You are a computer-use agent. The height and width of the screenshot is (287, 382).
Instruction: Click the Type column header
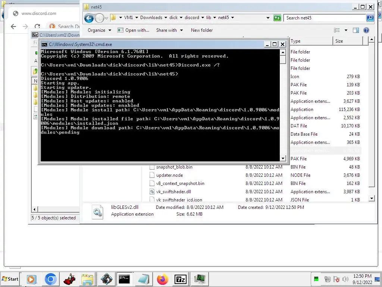click(x=311, y=41)
